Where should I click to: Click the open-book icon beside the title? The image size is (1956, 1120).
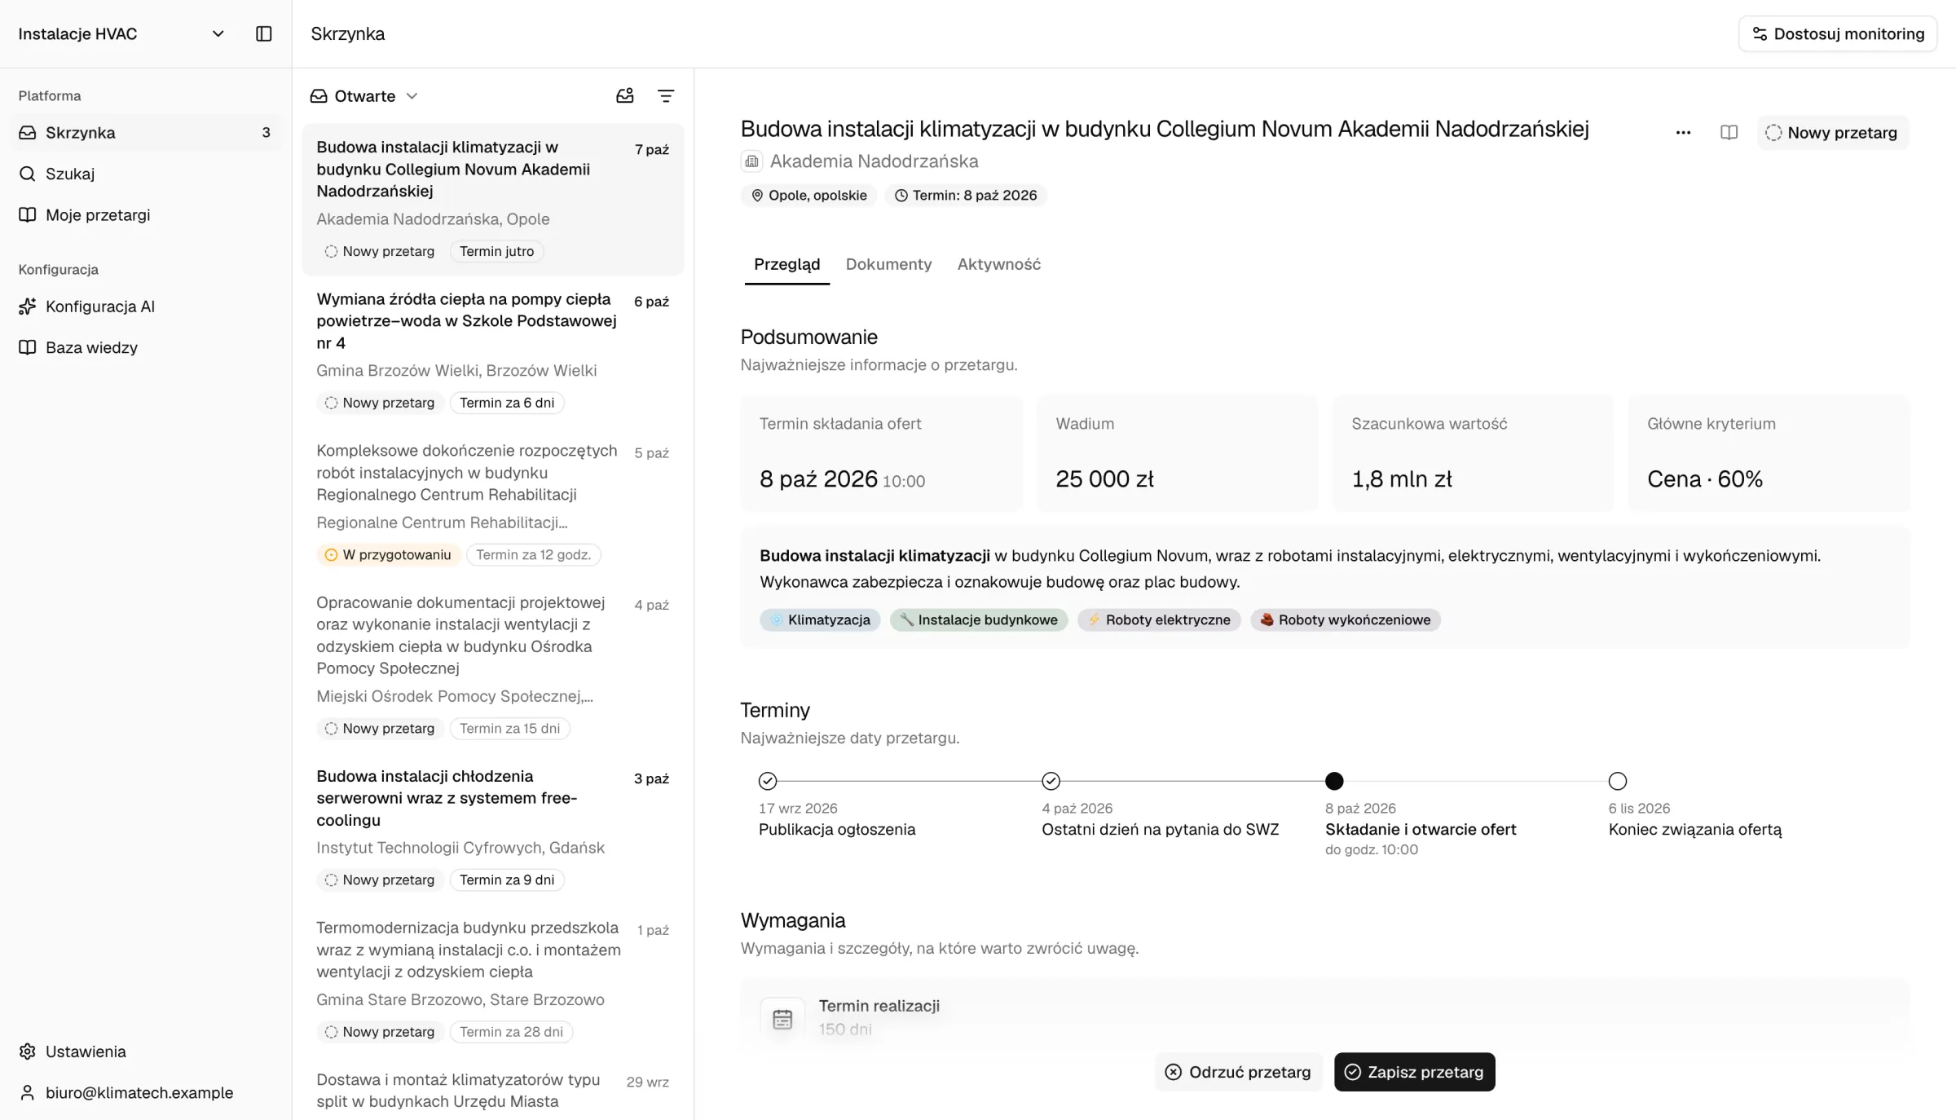1729,132
